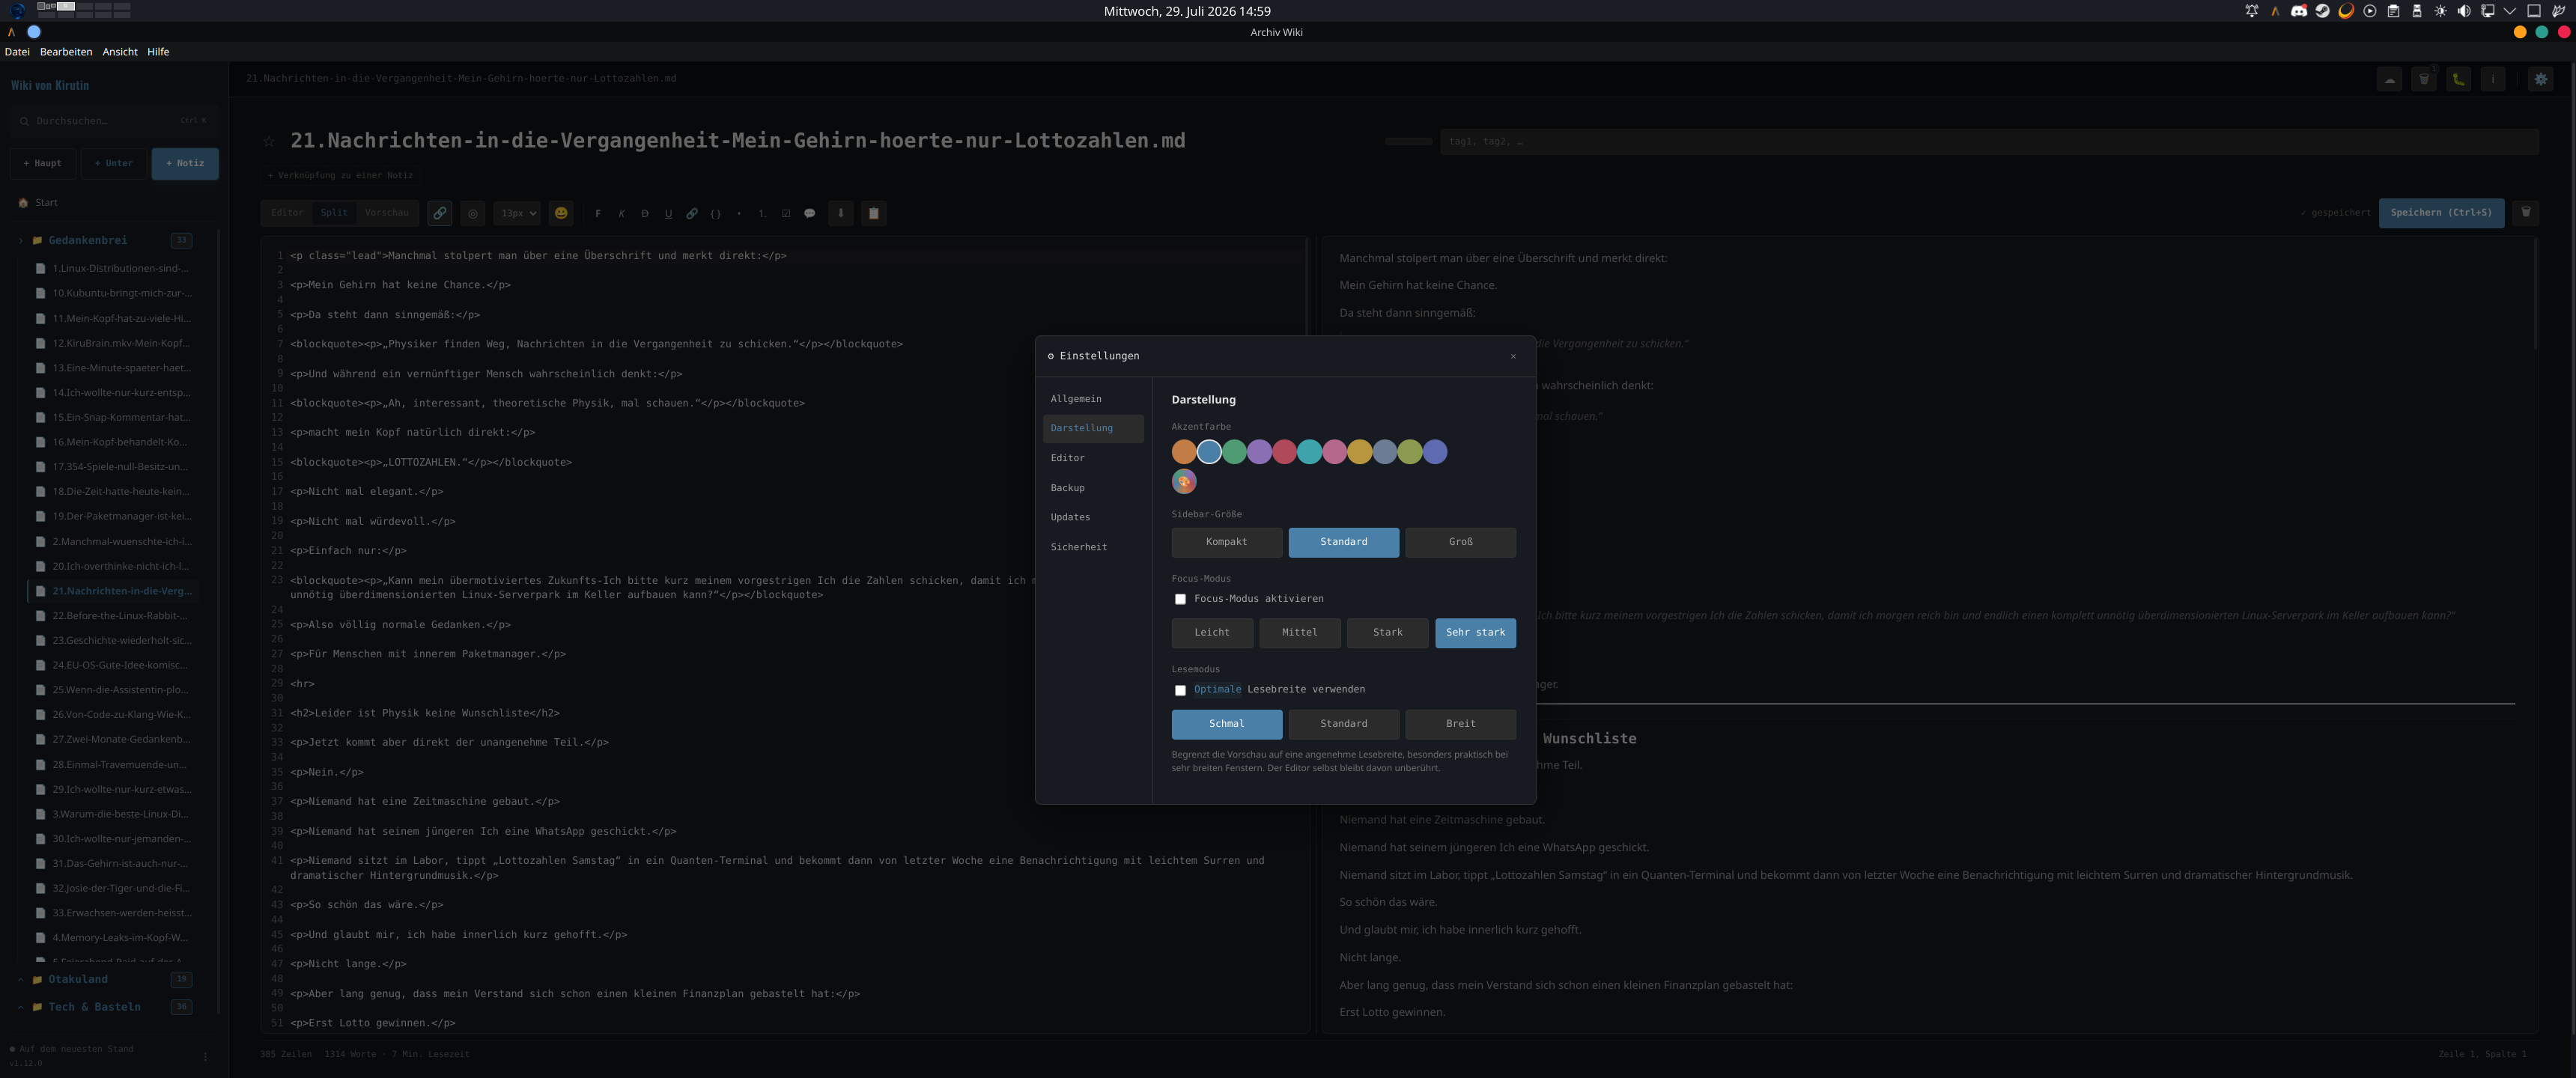Apply underline formatting
The width and height of the screenshot is (2576, 1078).
[x=668, y=213]
